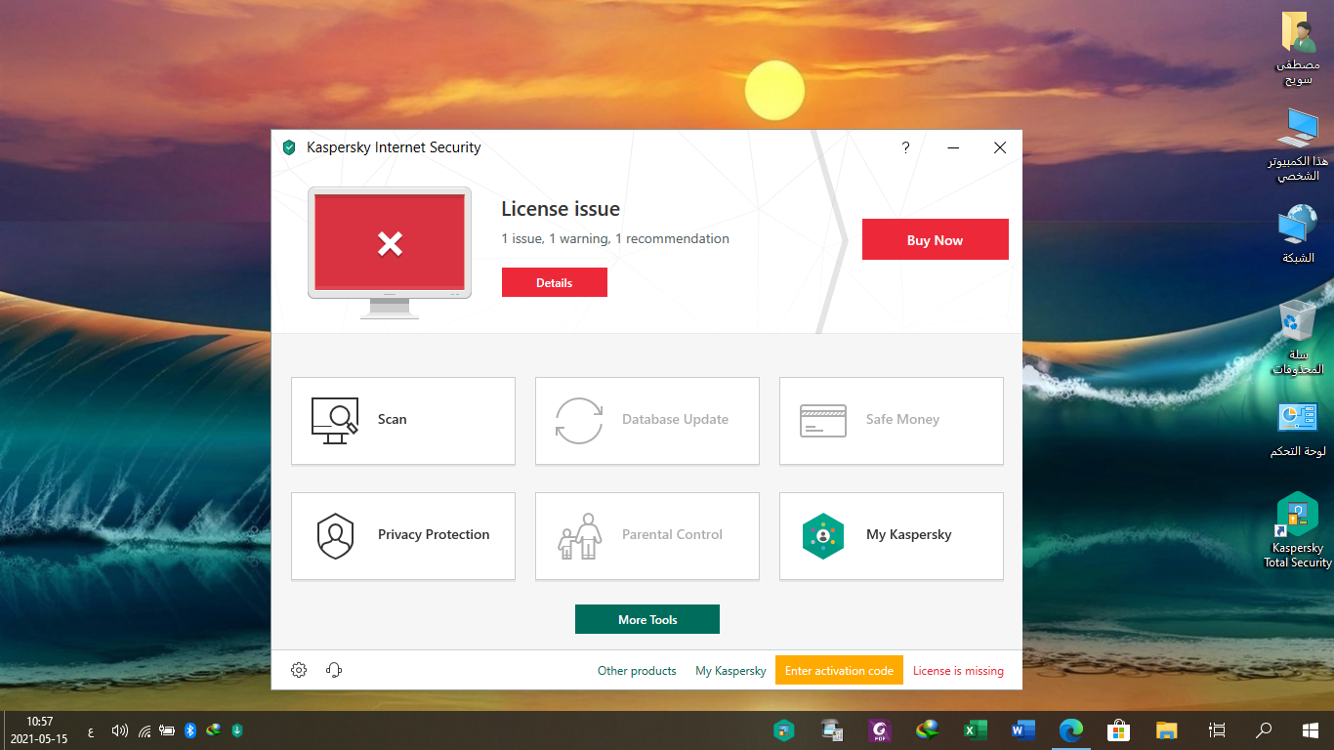Viewport: 1334px width, 750px height.
Task: Select Kaspersky Total Security desktop shortcut
Action: (1298, 530)
